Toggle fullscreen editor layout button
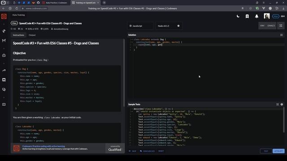The height and width of the screenshot is (161, 287). pos(281,26)
